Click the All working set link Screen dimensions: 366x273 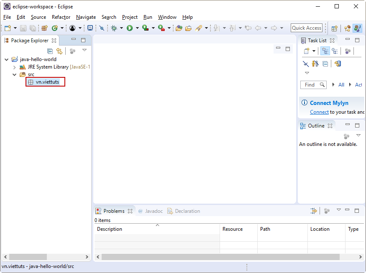tap(341, 85)
